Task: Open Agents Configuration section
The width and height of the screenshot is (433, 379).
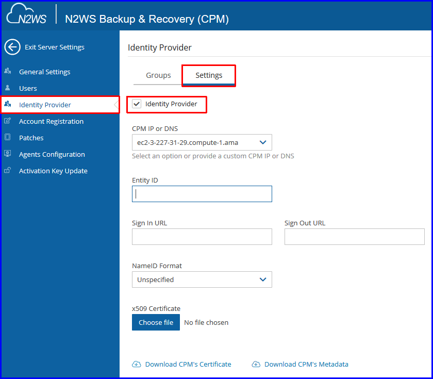Action: (x=52, y=154)
